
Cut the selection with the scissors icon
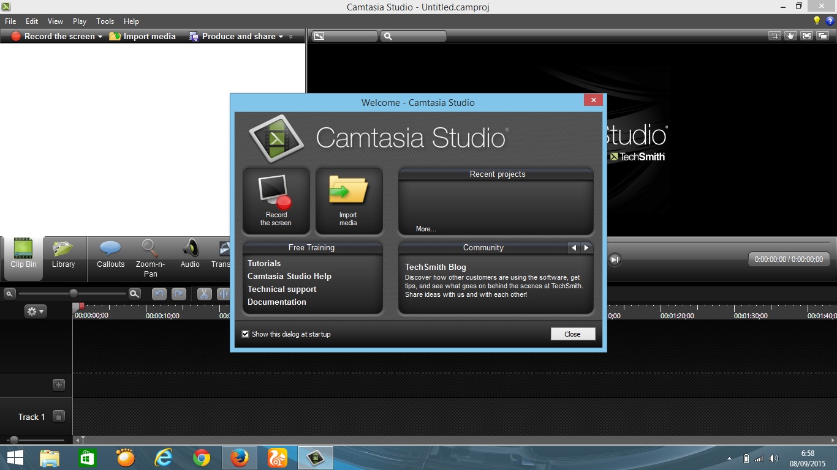pyautogui.click(x=203, y=294)
